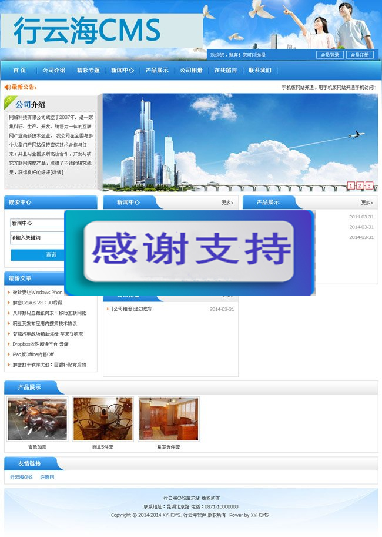Open the company intro 详情 link

(57, 173)
